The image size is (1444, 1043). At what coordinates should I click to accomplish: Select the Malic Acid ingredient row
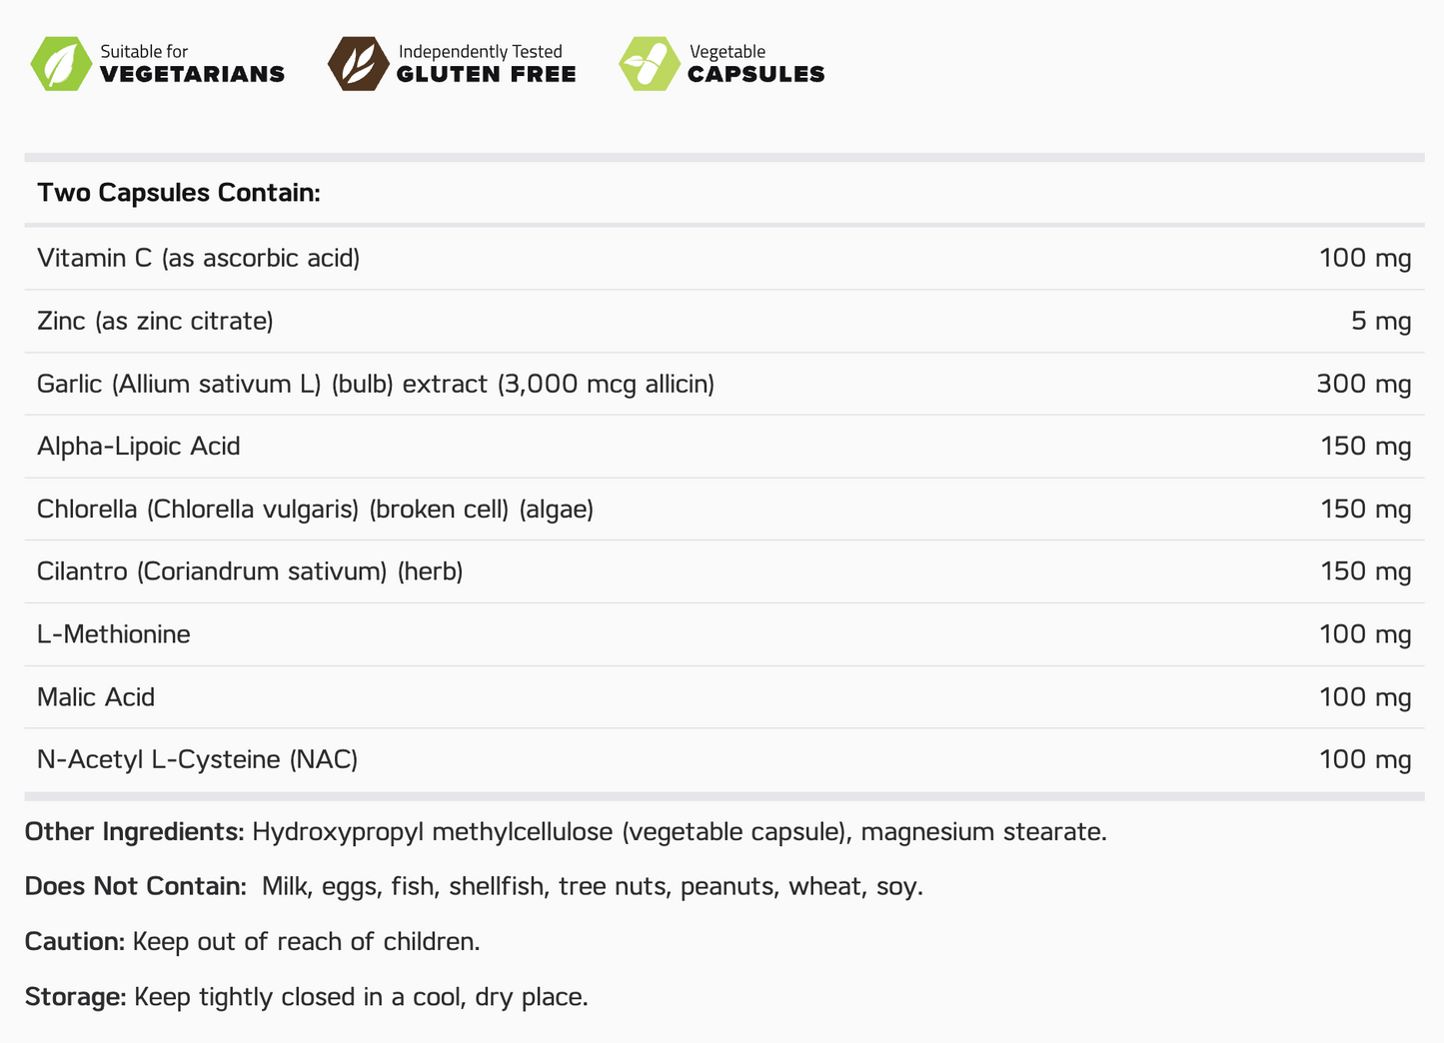96,697
